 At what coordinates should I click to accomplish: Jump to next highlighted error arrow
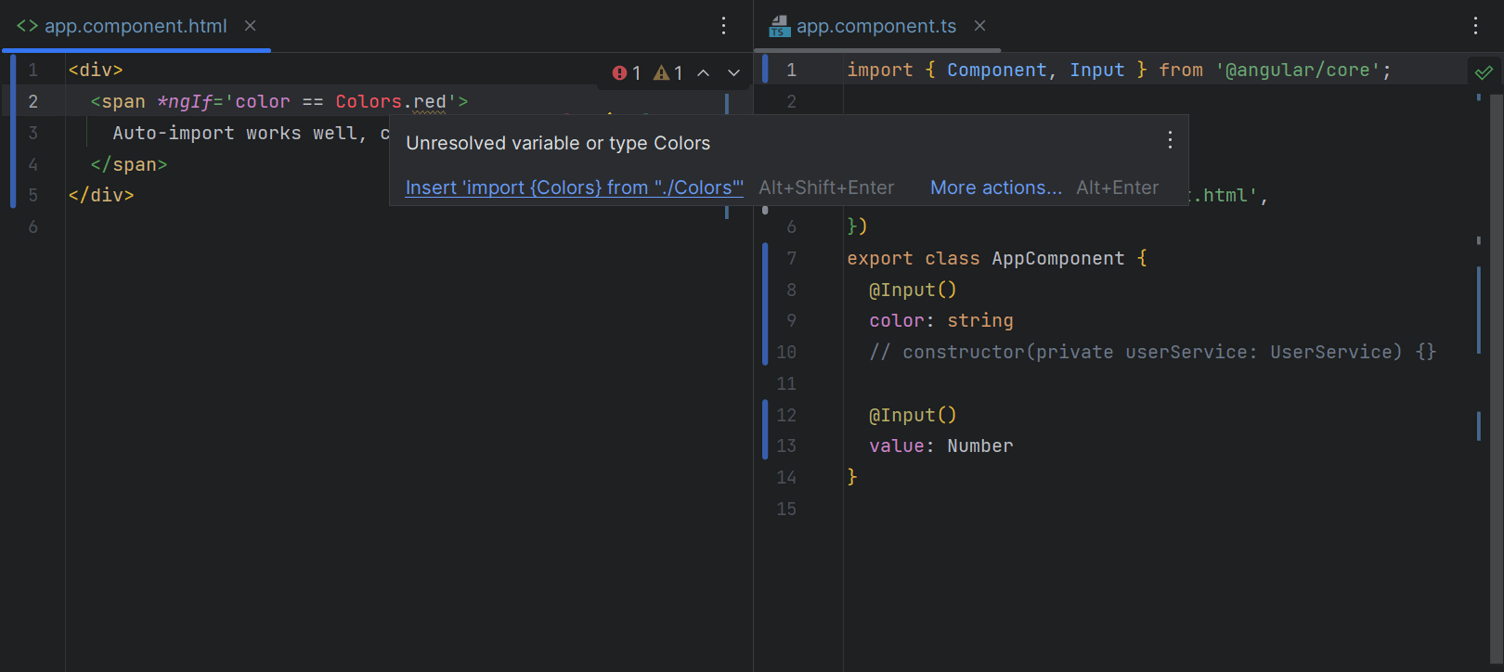pos(733,73)
